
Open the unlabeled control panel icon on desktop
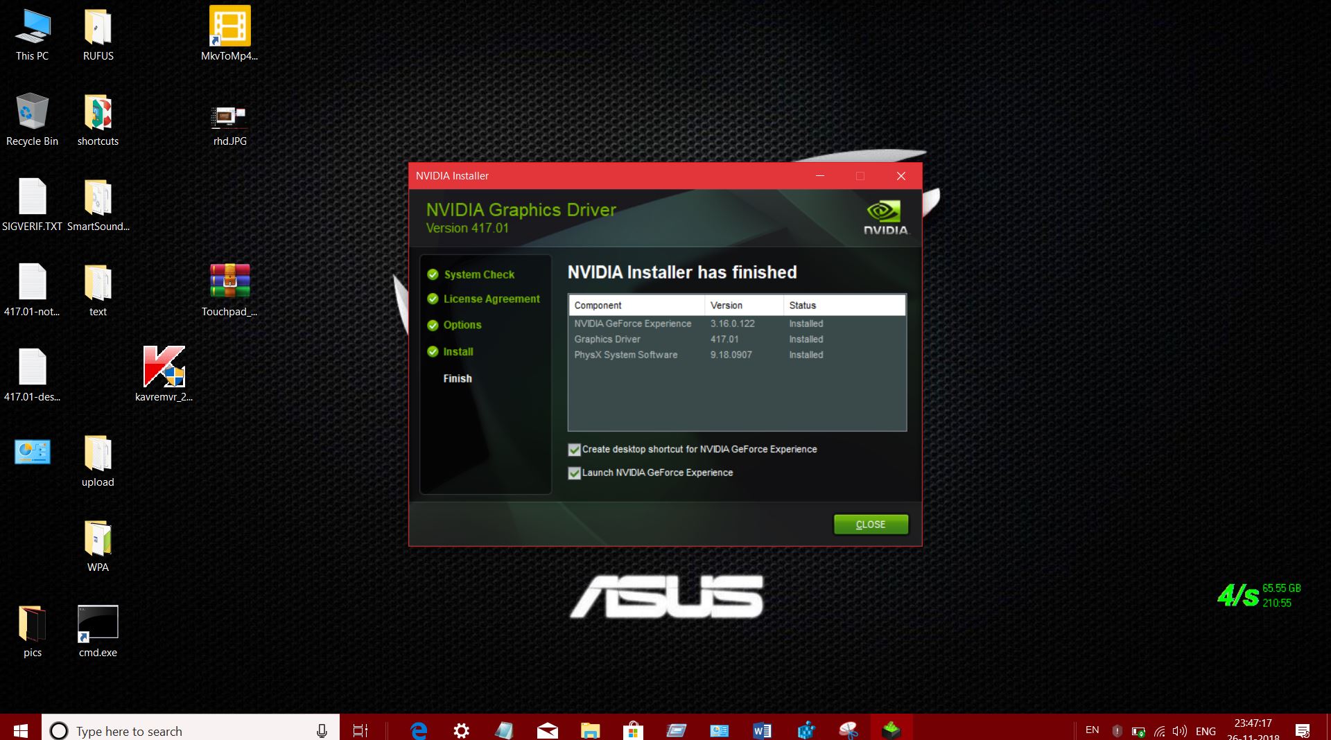(32, 452)
